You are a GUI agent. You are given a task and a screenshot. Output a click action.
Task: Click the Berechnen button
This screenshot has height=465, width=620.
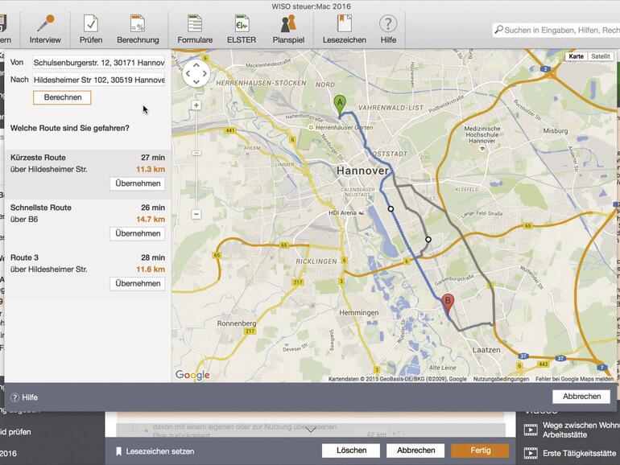[x=63, y=97]
